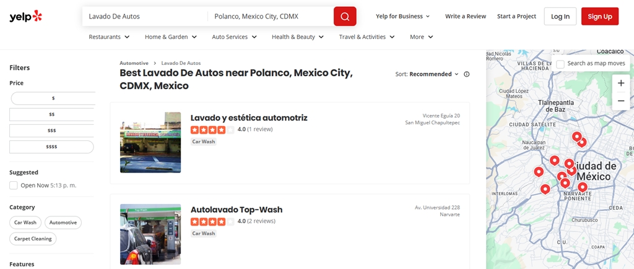Click the Vicente Eguía 20 address
Image resolution: width=634 pixels, height=269 pixels.
(441, 116)
